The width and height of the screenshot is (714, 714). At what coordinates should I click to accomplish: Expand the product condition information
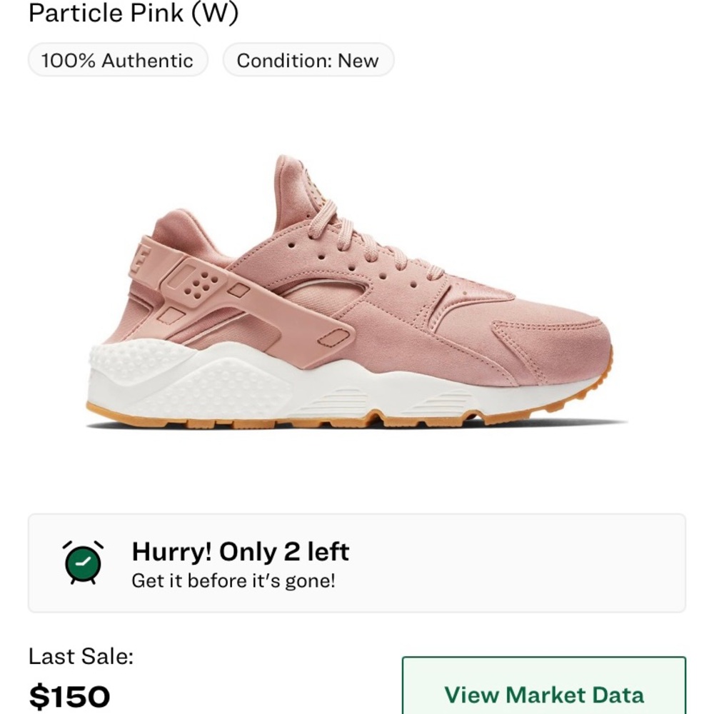[x=307, y=60]
